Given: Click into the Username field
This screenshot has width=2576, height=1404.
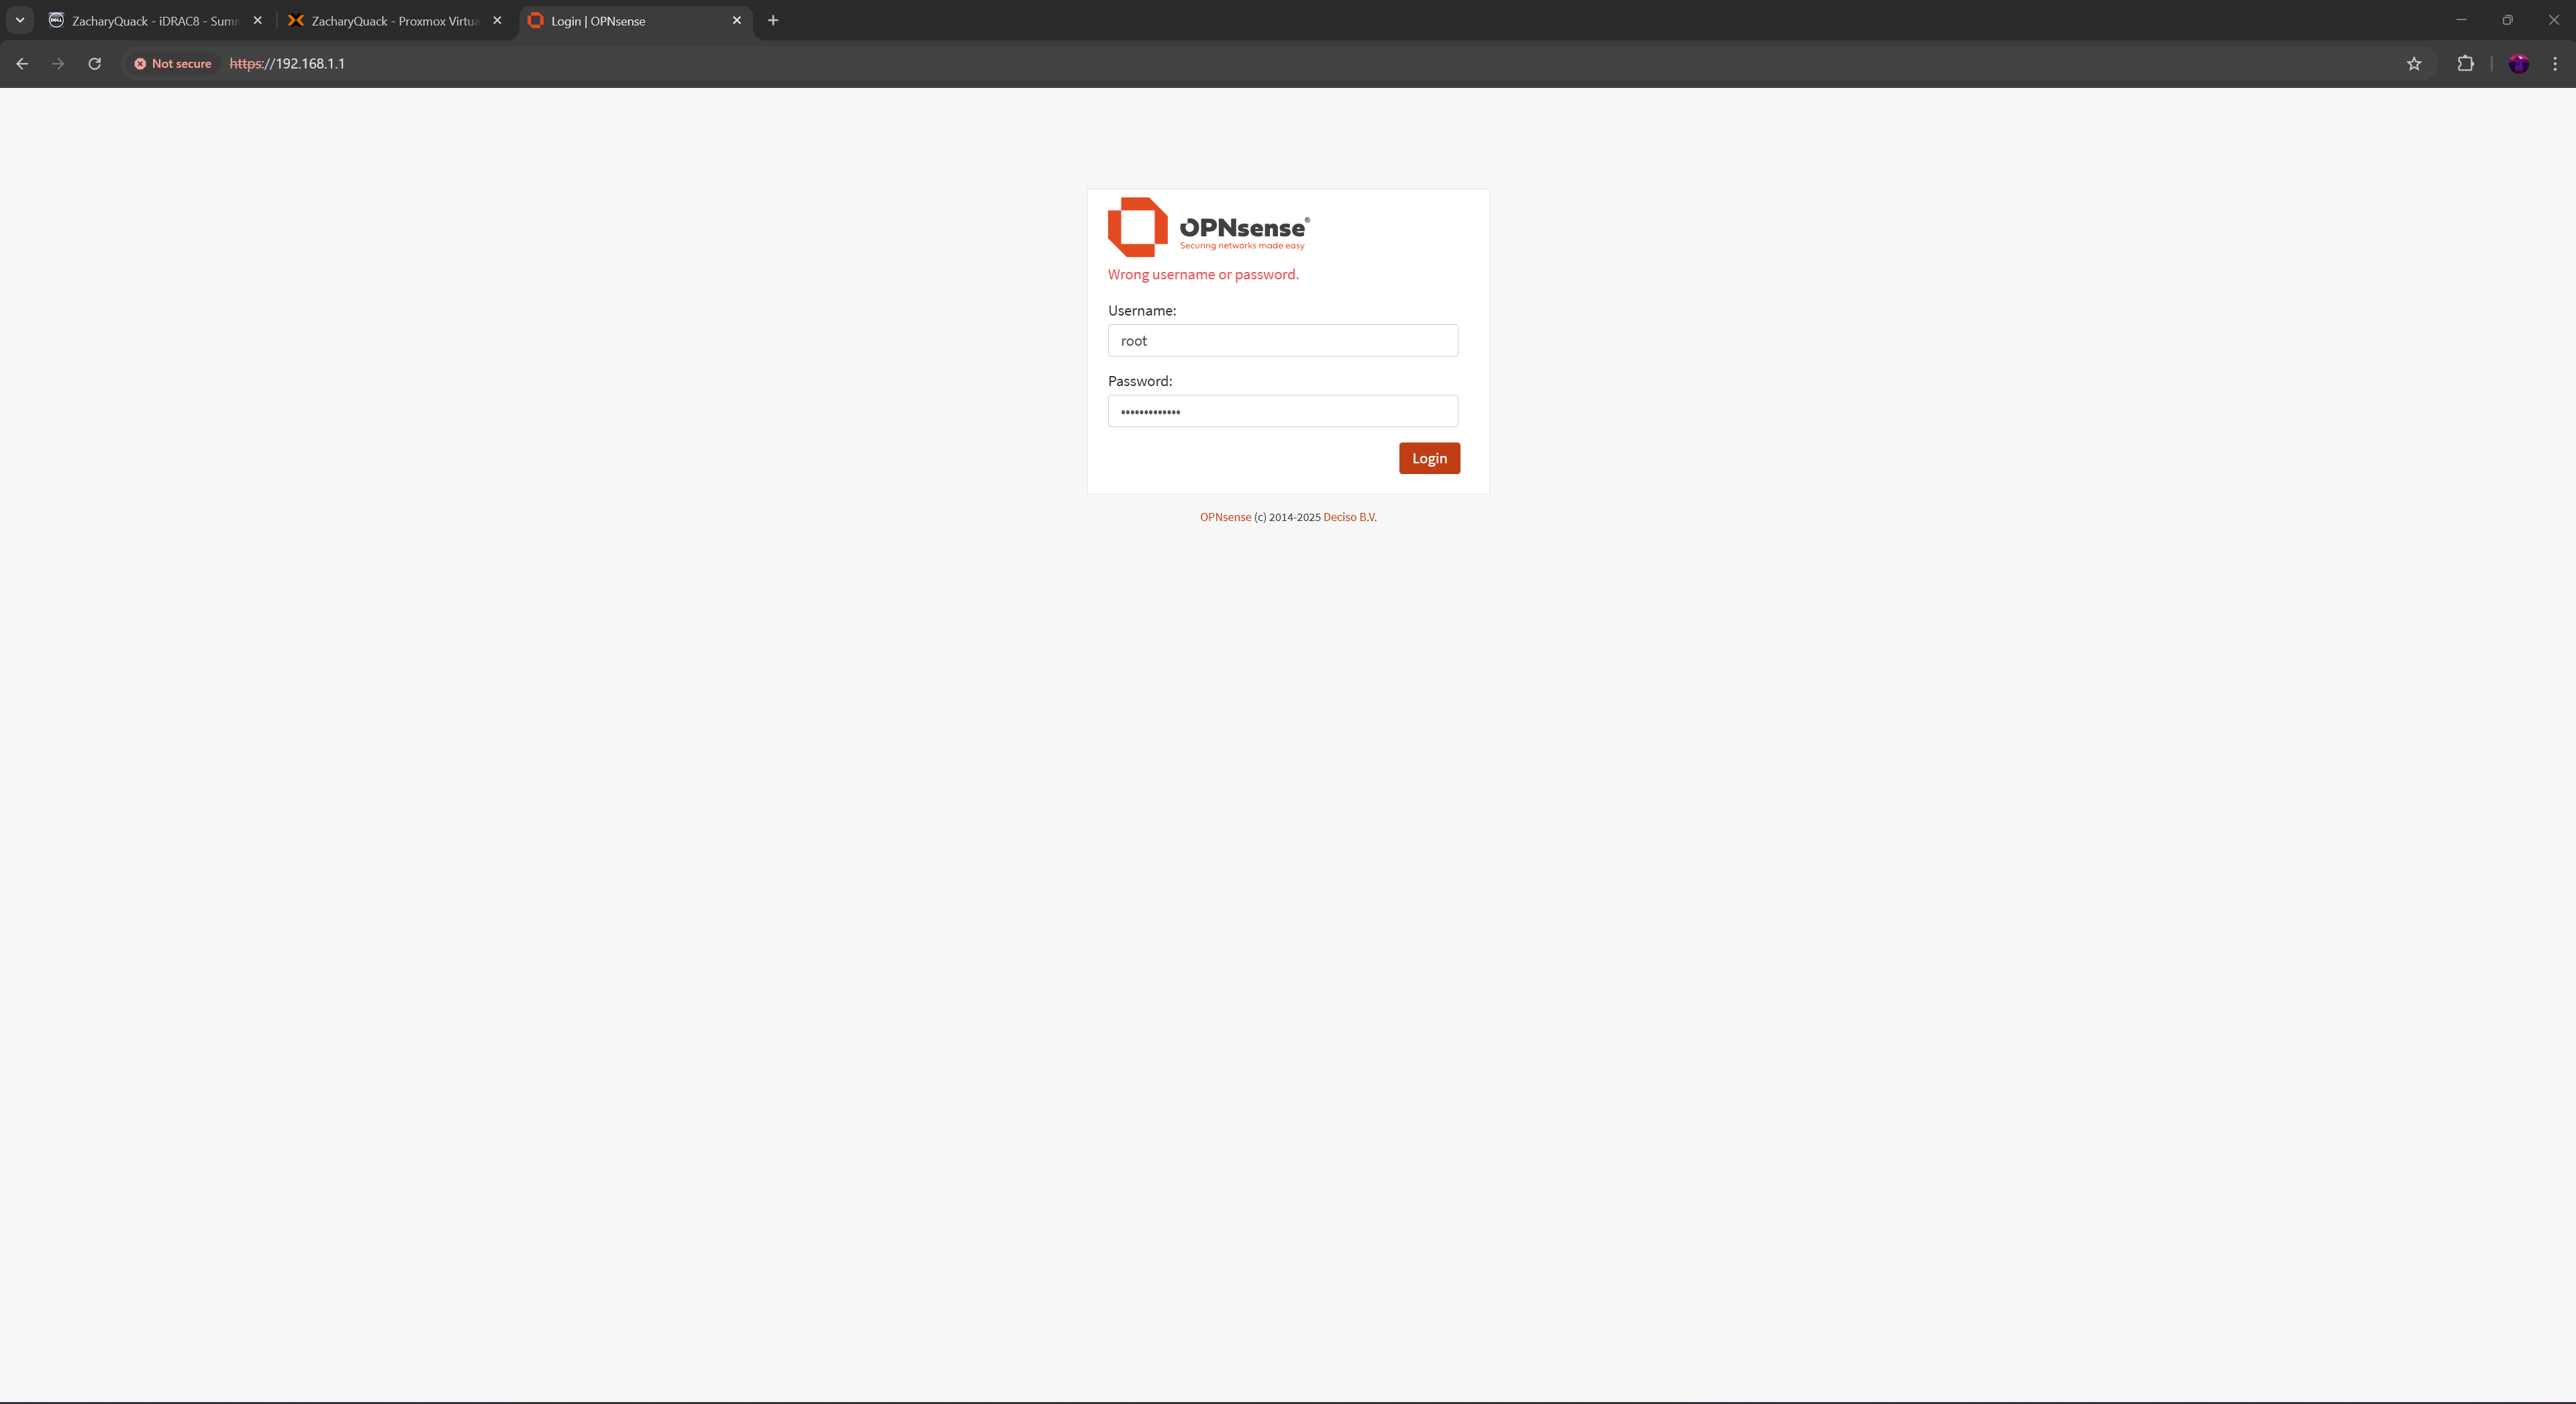Looking at the screenshot, I should (1282, 340).
